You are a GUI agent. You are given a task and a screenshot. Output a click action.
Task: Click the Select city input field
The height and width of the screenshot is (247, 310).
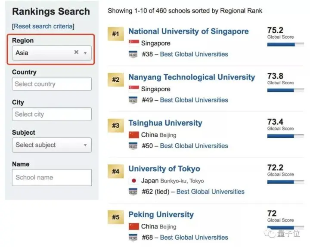[x=52, y=114]
